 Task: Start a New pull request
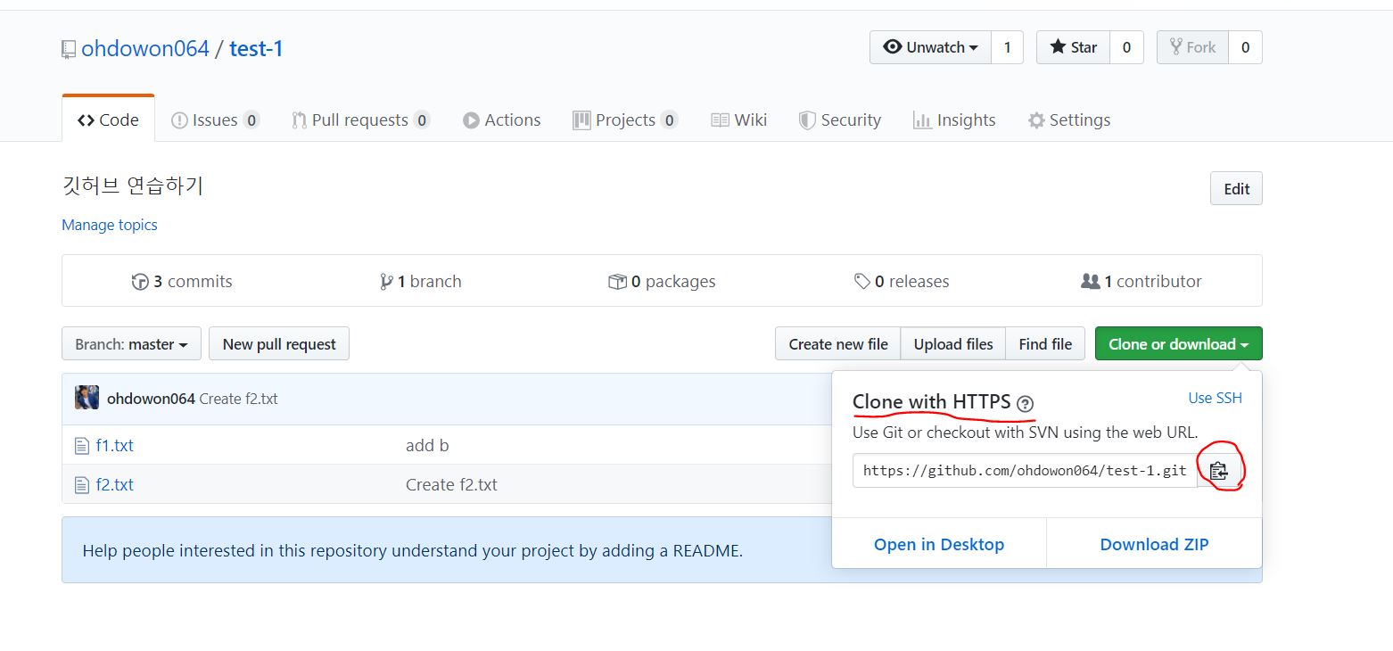pos(279,343)
